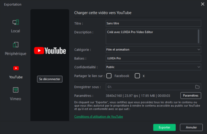Open Conditions d'utilisation de YouTube link
The height and width of the screenshot is (134, 207).
pos(98,117)
